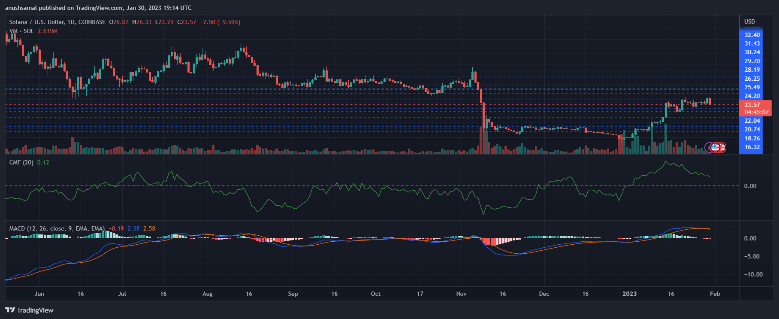
Task: Click the orange 2.58 MACD signal value
Action: 149,228
